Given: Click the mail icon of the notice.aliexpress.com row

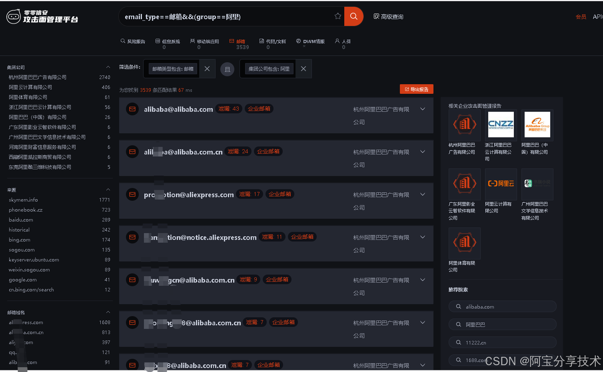Looking at the screenshot, I should tap(132, 237).
